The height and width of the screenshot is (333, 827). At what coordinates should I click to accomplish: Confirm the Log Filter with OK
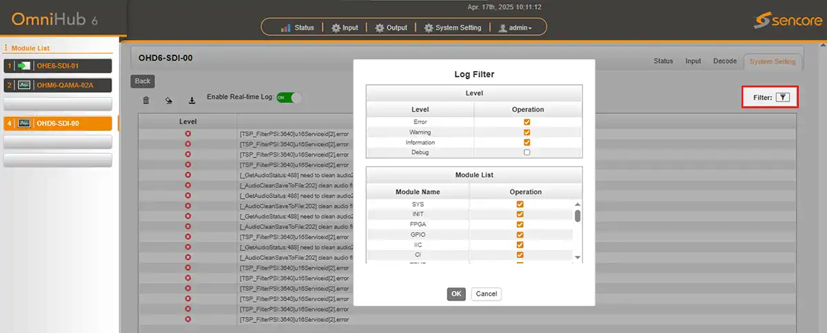coord(456,294)
